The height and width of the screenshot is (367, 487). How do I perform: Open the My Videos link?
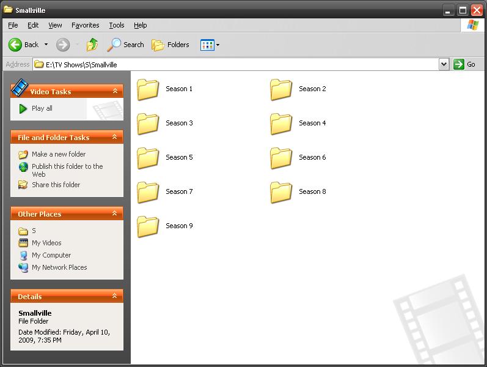point(46,243)
